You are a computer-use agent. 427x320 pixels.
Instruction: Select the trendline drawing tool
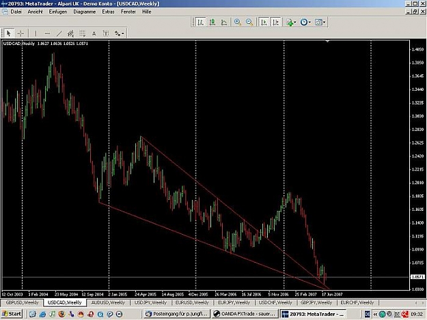(x=59, y=33)
